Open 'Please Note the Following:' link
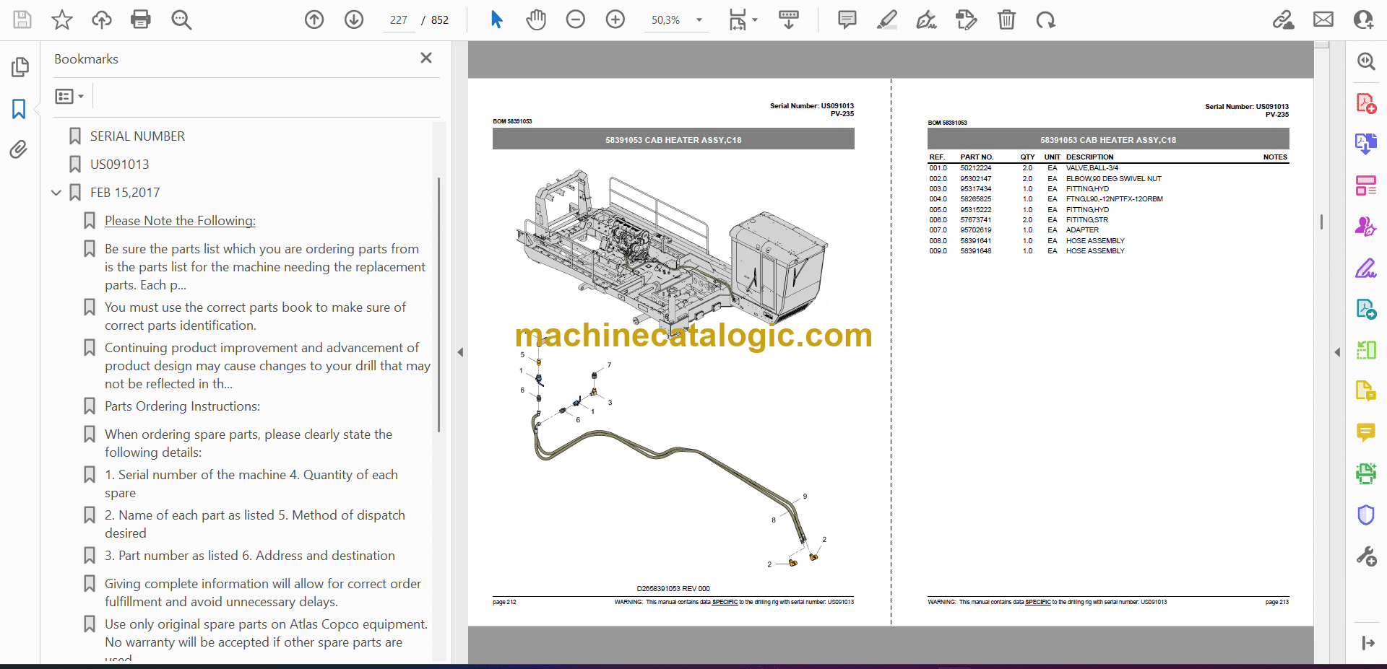Image resolution: width=1387 pixels, height=669 pixels. coord(180,221)
